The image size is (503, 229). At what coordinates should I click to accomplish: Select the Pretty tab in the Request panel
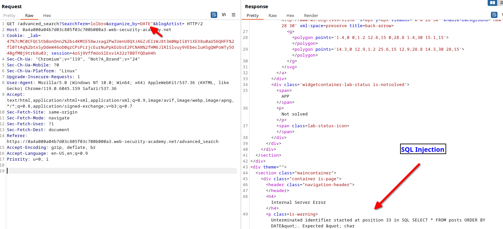click(9, 15)
